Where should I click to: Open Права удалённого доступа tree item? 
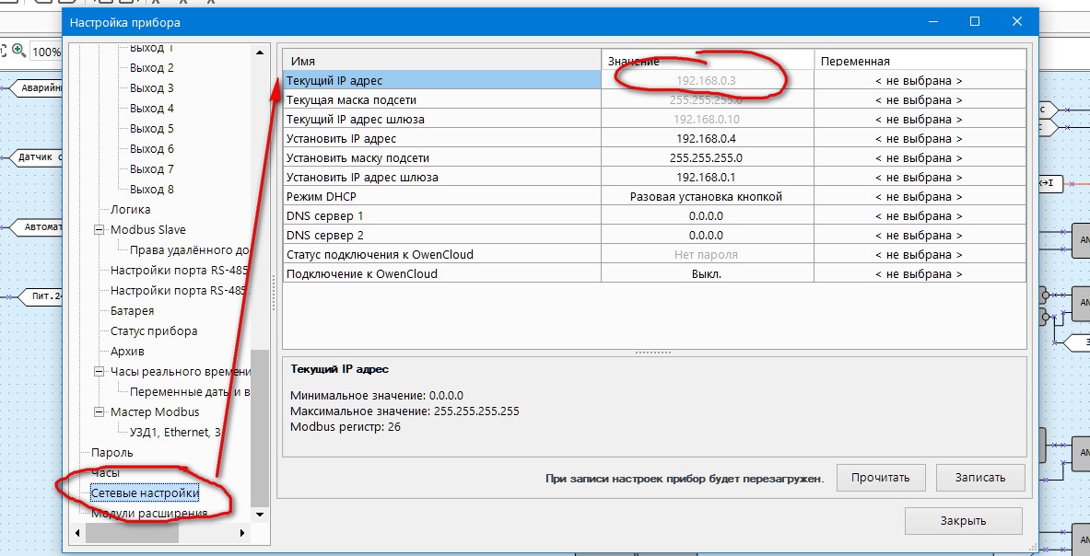(190, 249)
